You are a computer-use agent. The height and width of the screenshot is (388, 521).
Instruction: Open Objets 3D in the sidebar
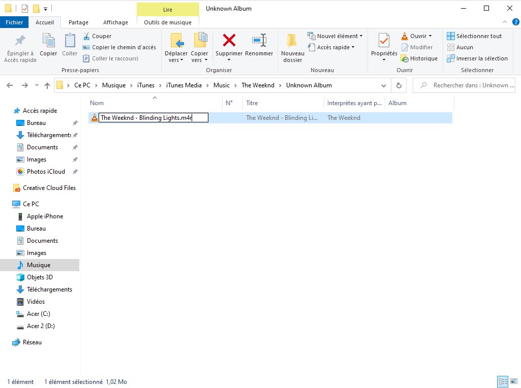click(40, 277)
